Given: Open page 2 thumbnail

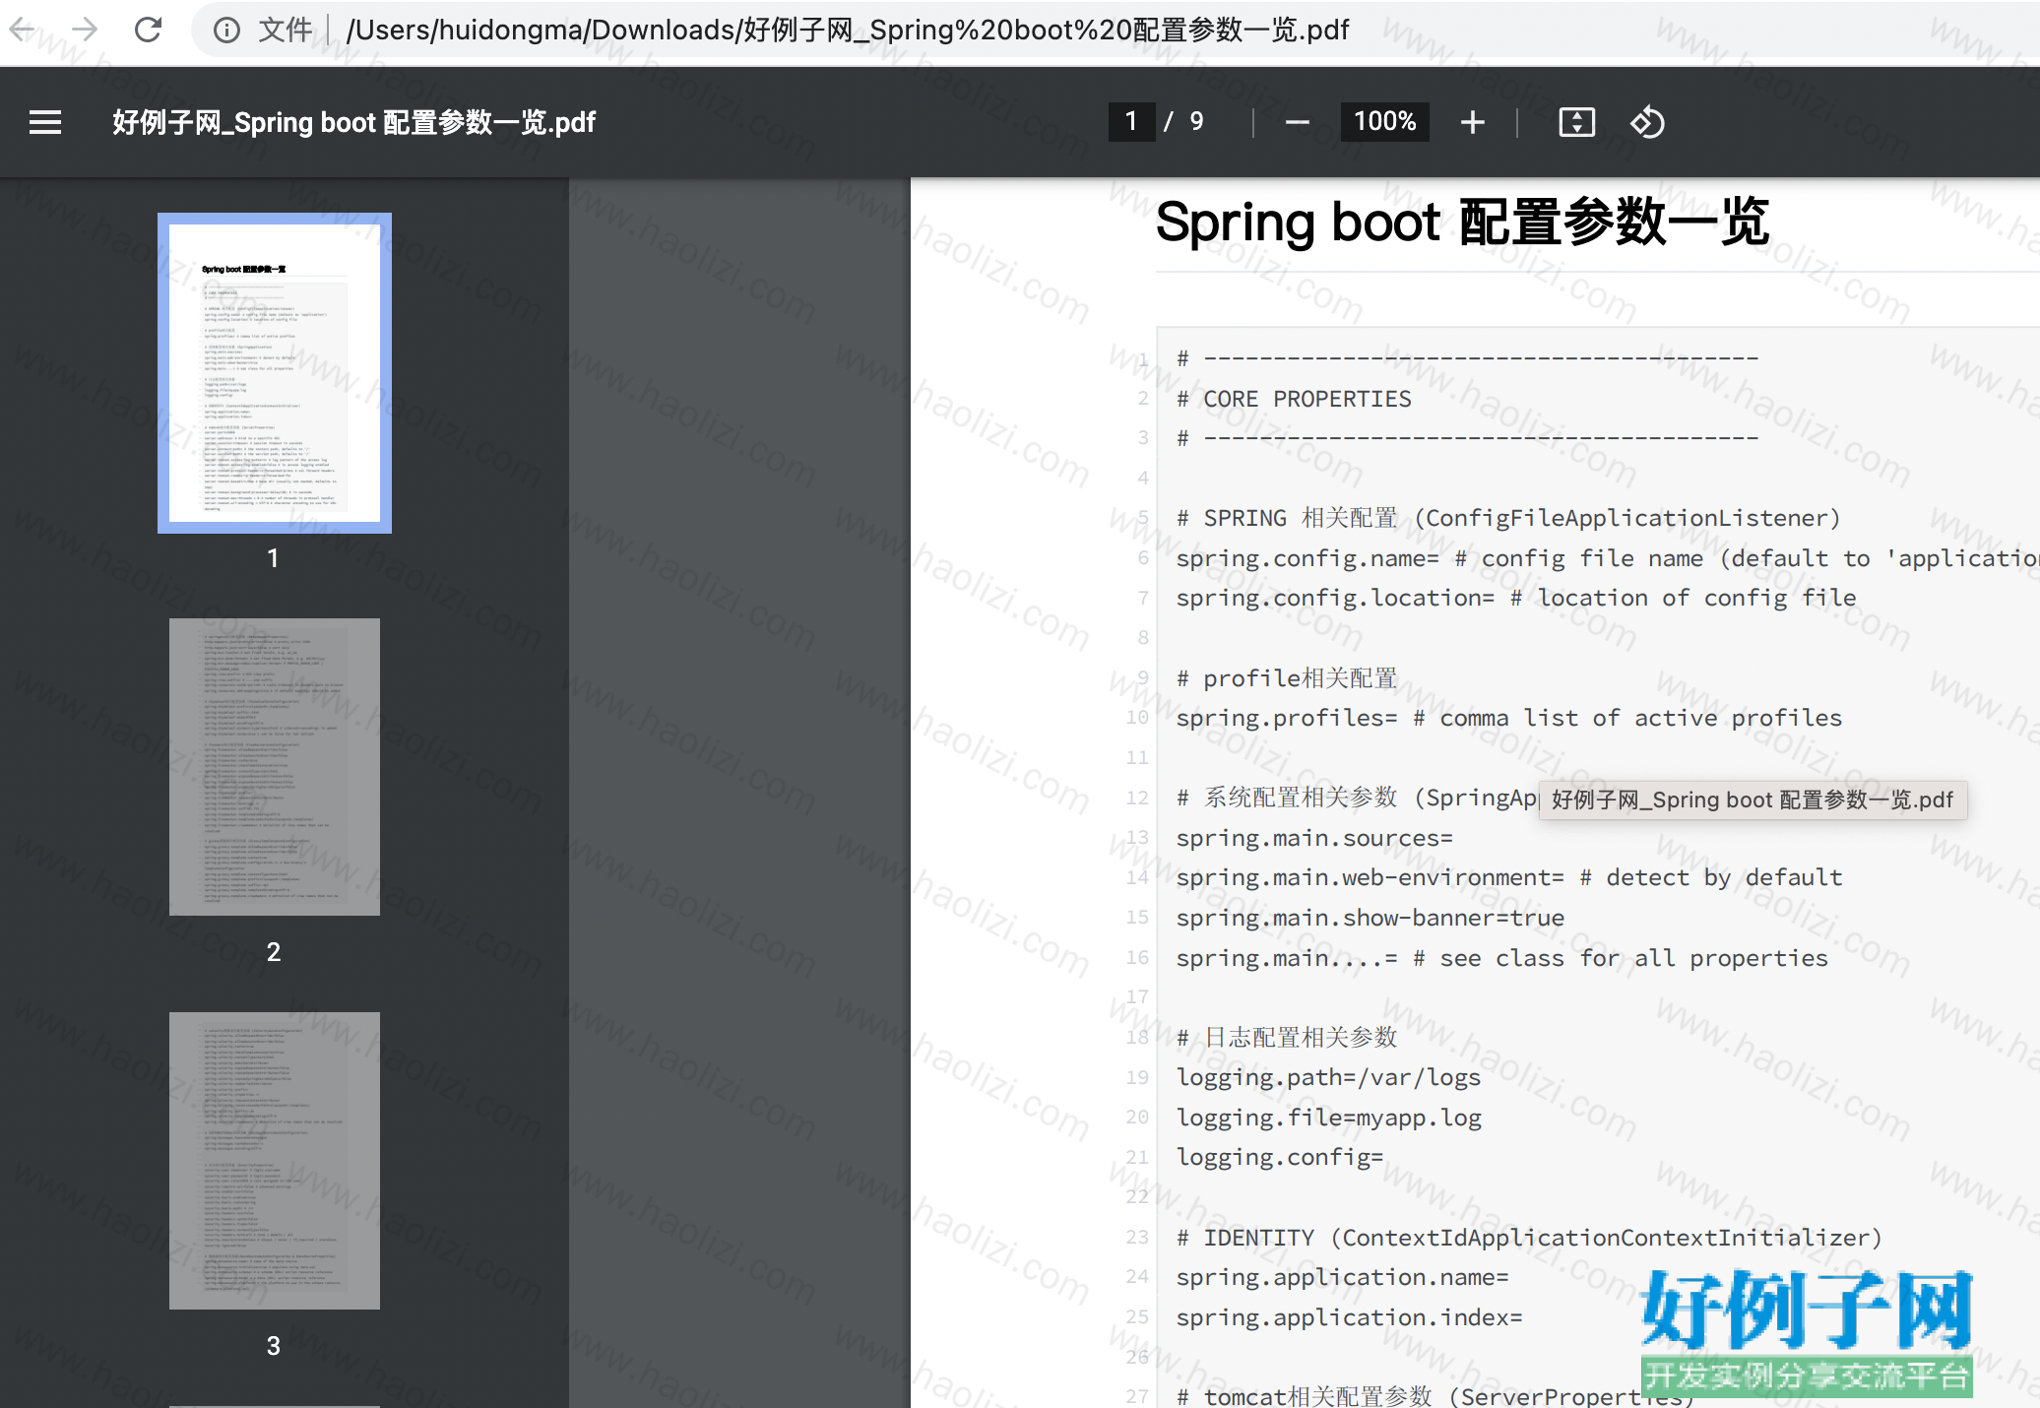Looking at the screenshot, I should pyautogui.click(x=275, y=767).
